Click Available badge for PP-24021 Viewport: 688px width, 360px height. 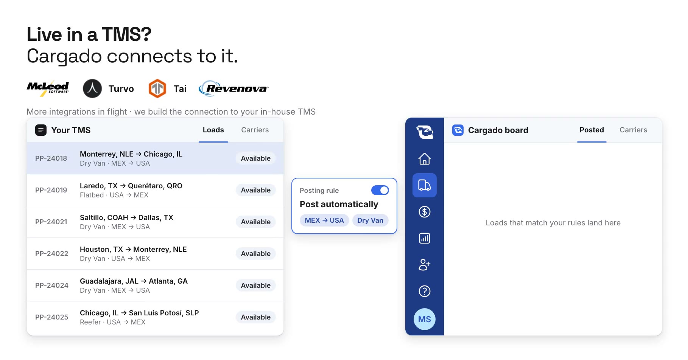[256, 222]
